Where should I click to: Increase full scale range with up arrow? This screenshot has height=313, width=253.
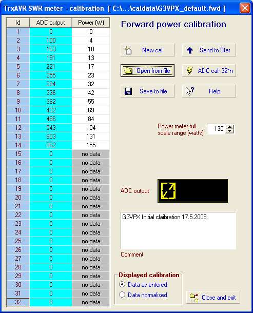[x=229, y=127]
